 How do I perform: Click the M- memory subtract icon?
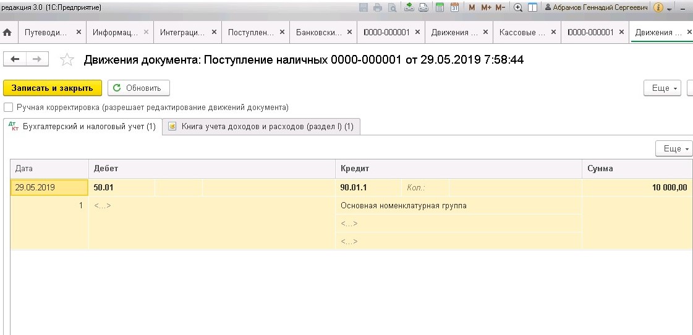pos(500,7)
